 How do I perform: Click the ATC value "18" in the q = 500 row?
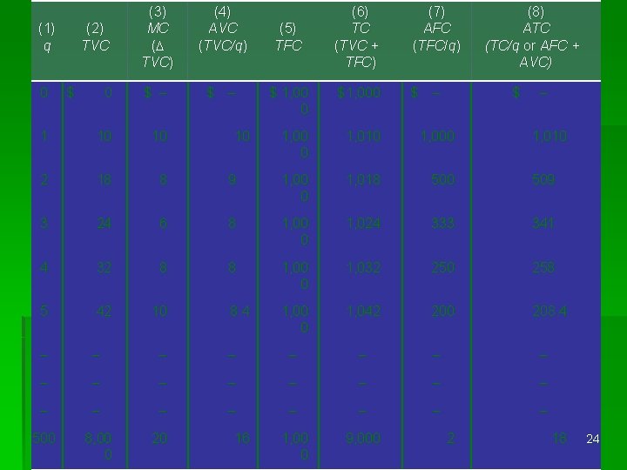560,439
